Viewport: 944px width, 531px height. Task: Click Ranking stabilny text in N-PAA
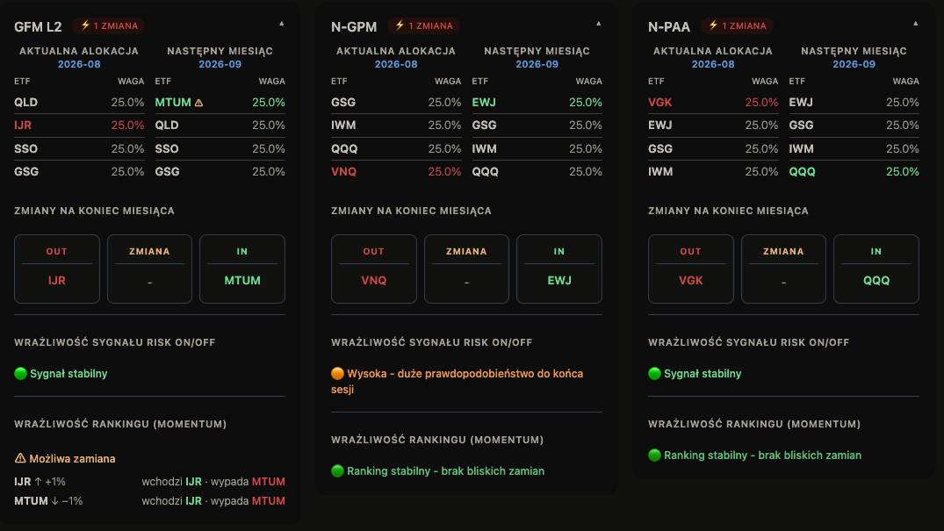763,456
